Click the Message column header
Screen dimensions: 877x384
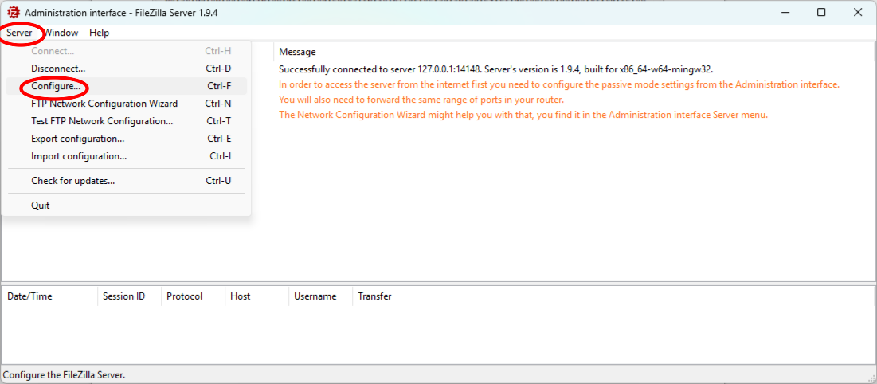tap(297, 52)
